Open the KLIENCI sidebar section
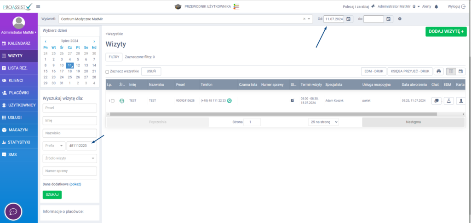The height and width of the screenshot is (223, 471). [x=19, y=80]
